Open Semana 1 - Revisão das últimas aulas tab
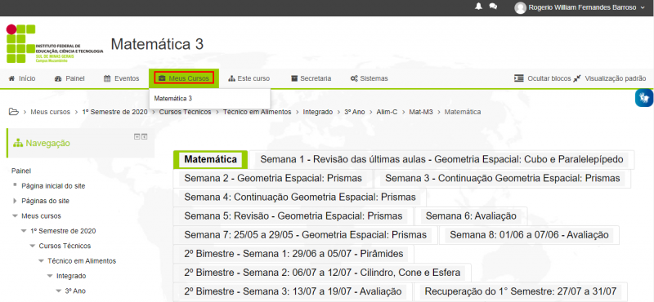The width and height of the screenshot is (654, 302). point(441,159)
